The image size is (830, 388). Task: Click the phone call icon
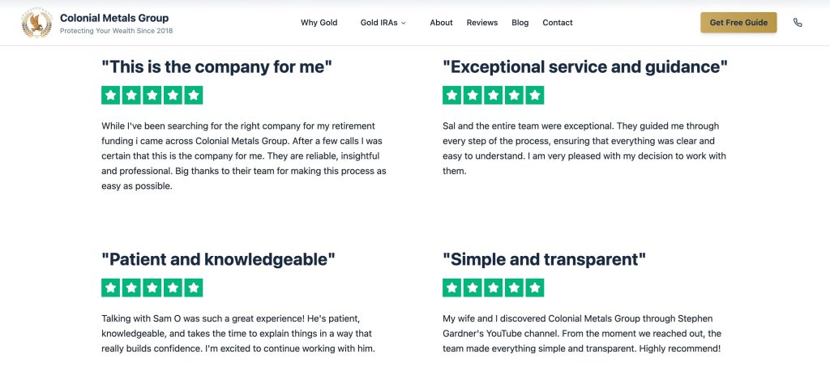[x=798, y=23]
